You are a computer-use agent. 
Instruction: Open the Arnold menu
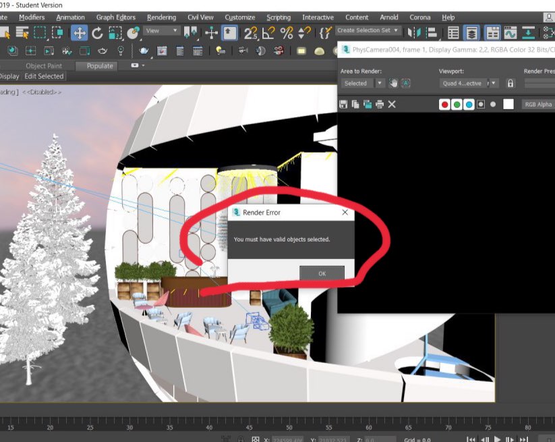point(388,18)
